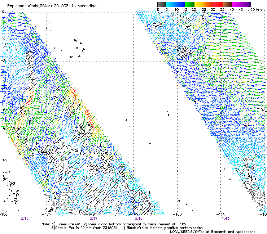Click the '30' label under the color legend
The width and height of the screenshot is (267, 234).
(213, 10)
